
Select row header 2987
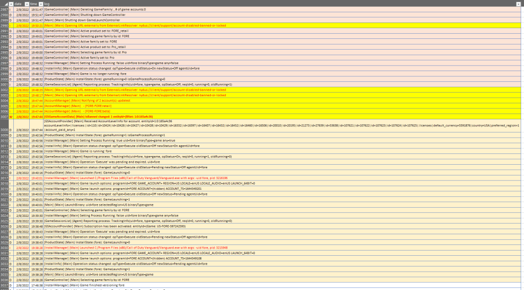(x=4, y=9)
